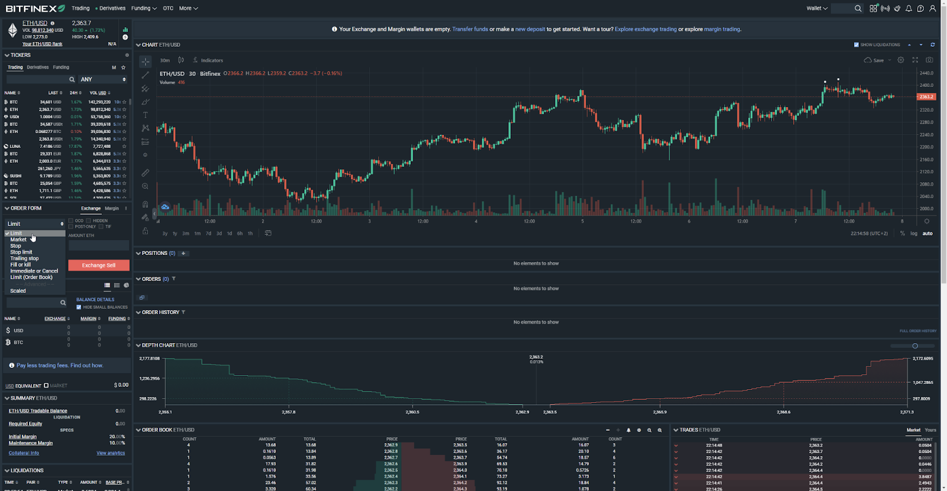Click the notifications bell icon
This screenshot has width=947, height=491.
pyautogui.click(x=909, y=8)
